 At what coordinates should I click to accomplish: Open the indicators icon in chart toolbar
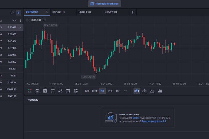[38, 91]
